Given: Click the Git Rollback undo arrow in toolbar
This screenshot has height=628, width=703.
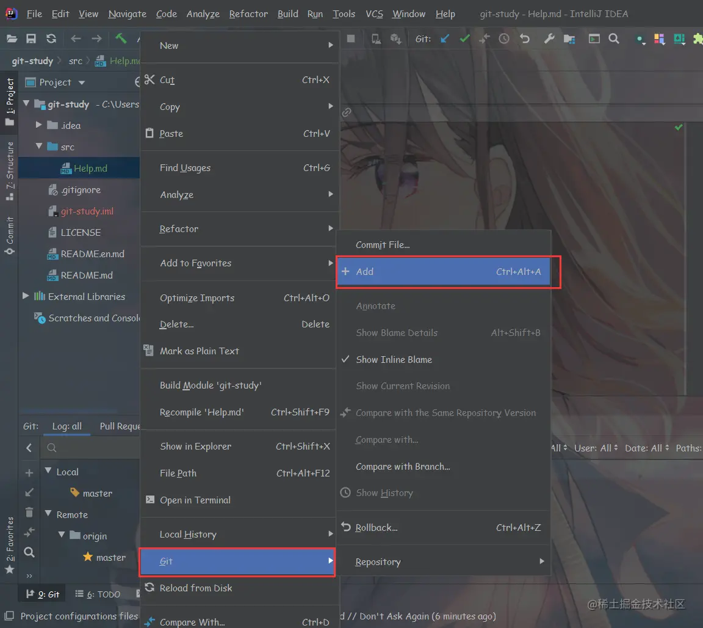Looking at the screenshot, I should point(525,39).
